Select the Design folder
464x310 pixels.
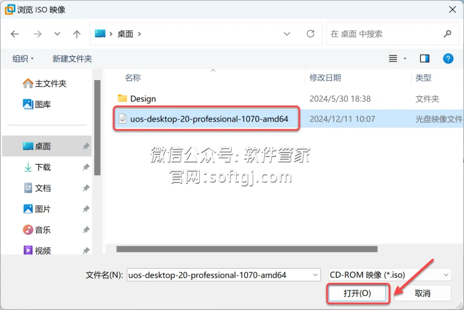pyautogui.click(x=143, y=99)
